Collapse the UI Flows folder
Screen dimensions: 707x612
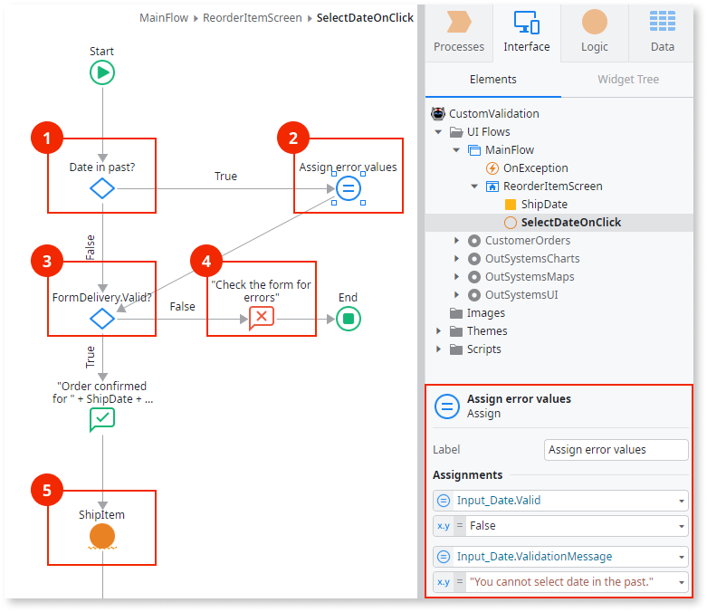point(440,132)
